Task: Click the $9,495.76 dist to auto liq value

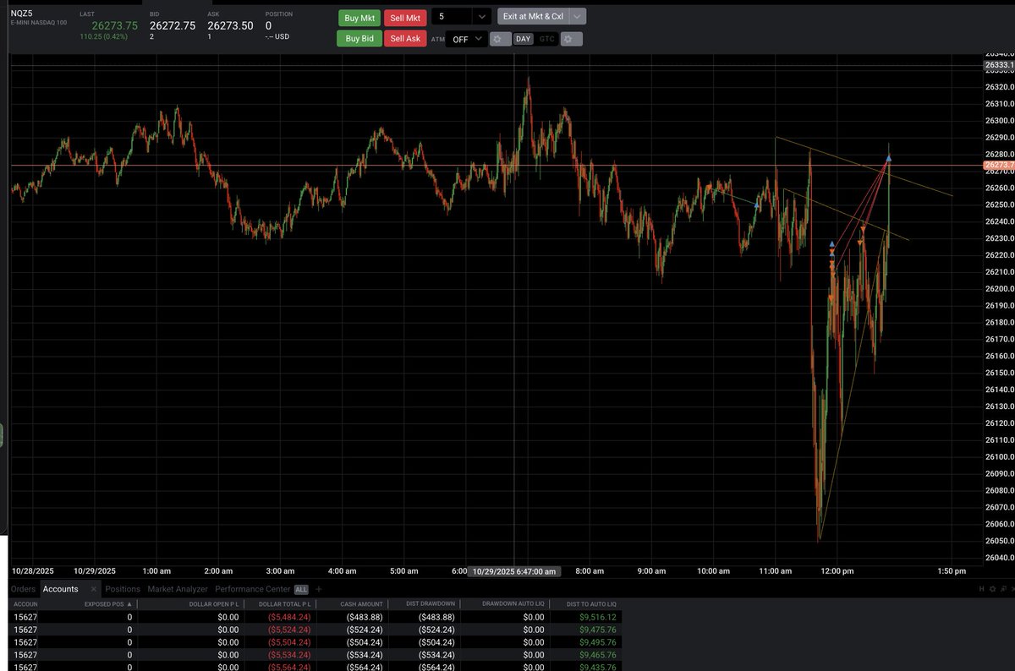Action: 597,642
